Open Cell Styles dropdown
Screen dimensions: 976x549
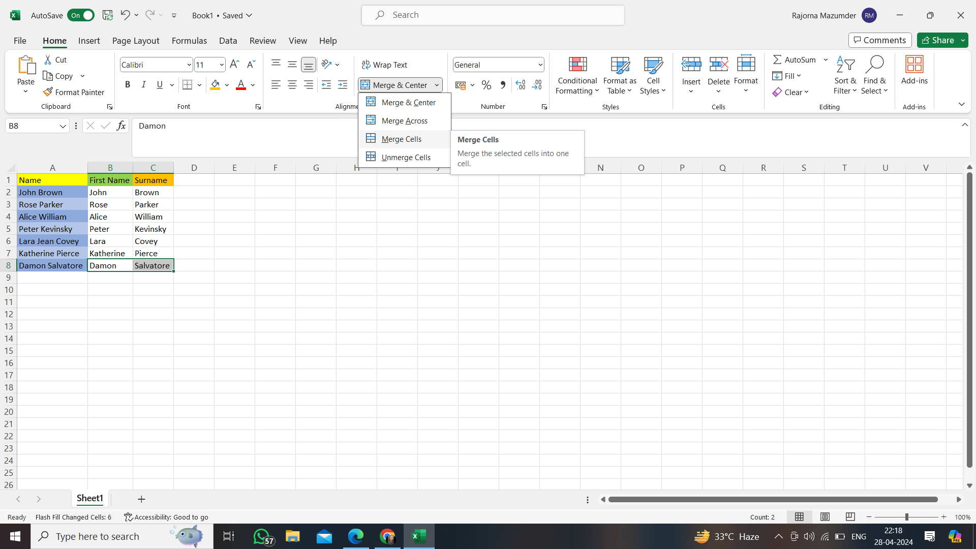tap(653, 75)
